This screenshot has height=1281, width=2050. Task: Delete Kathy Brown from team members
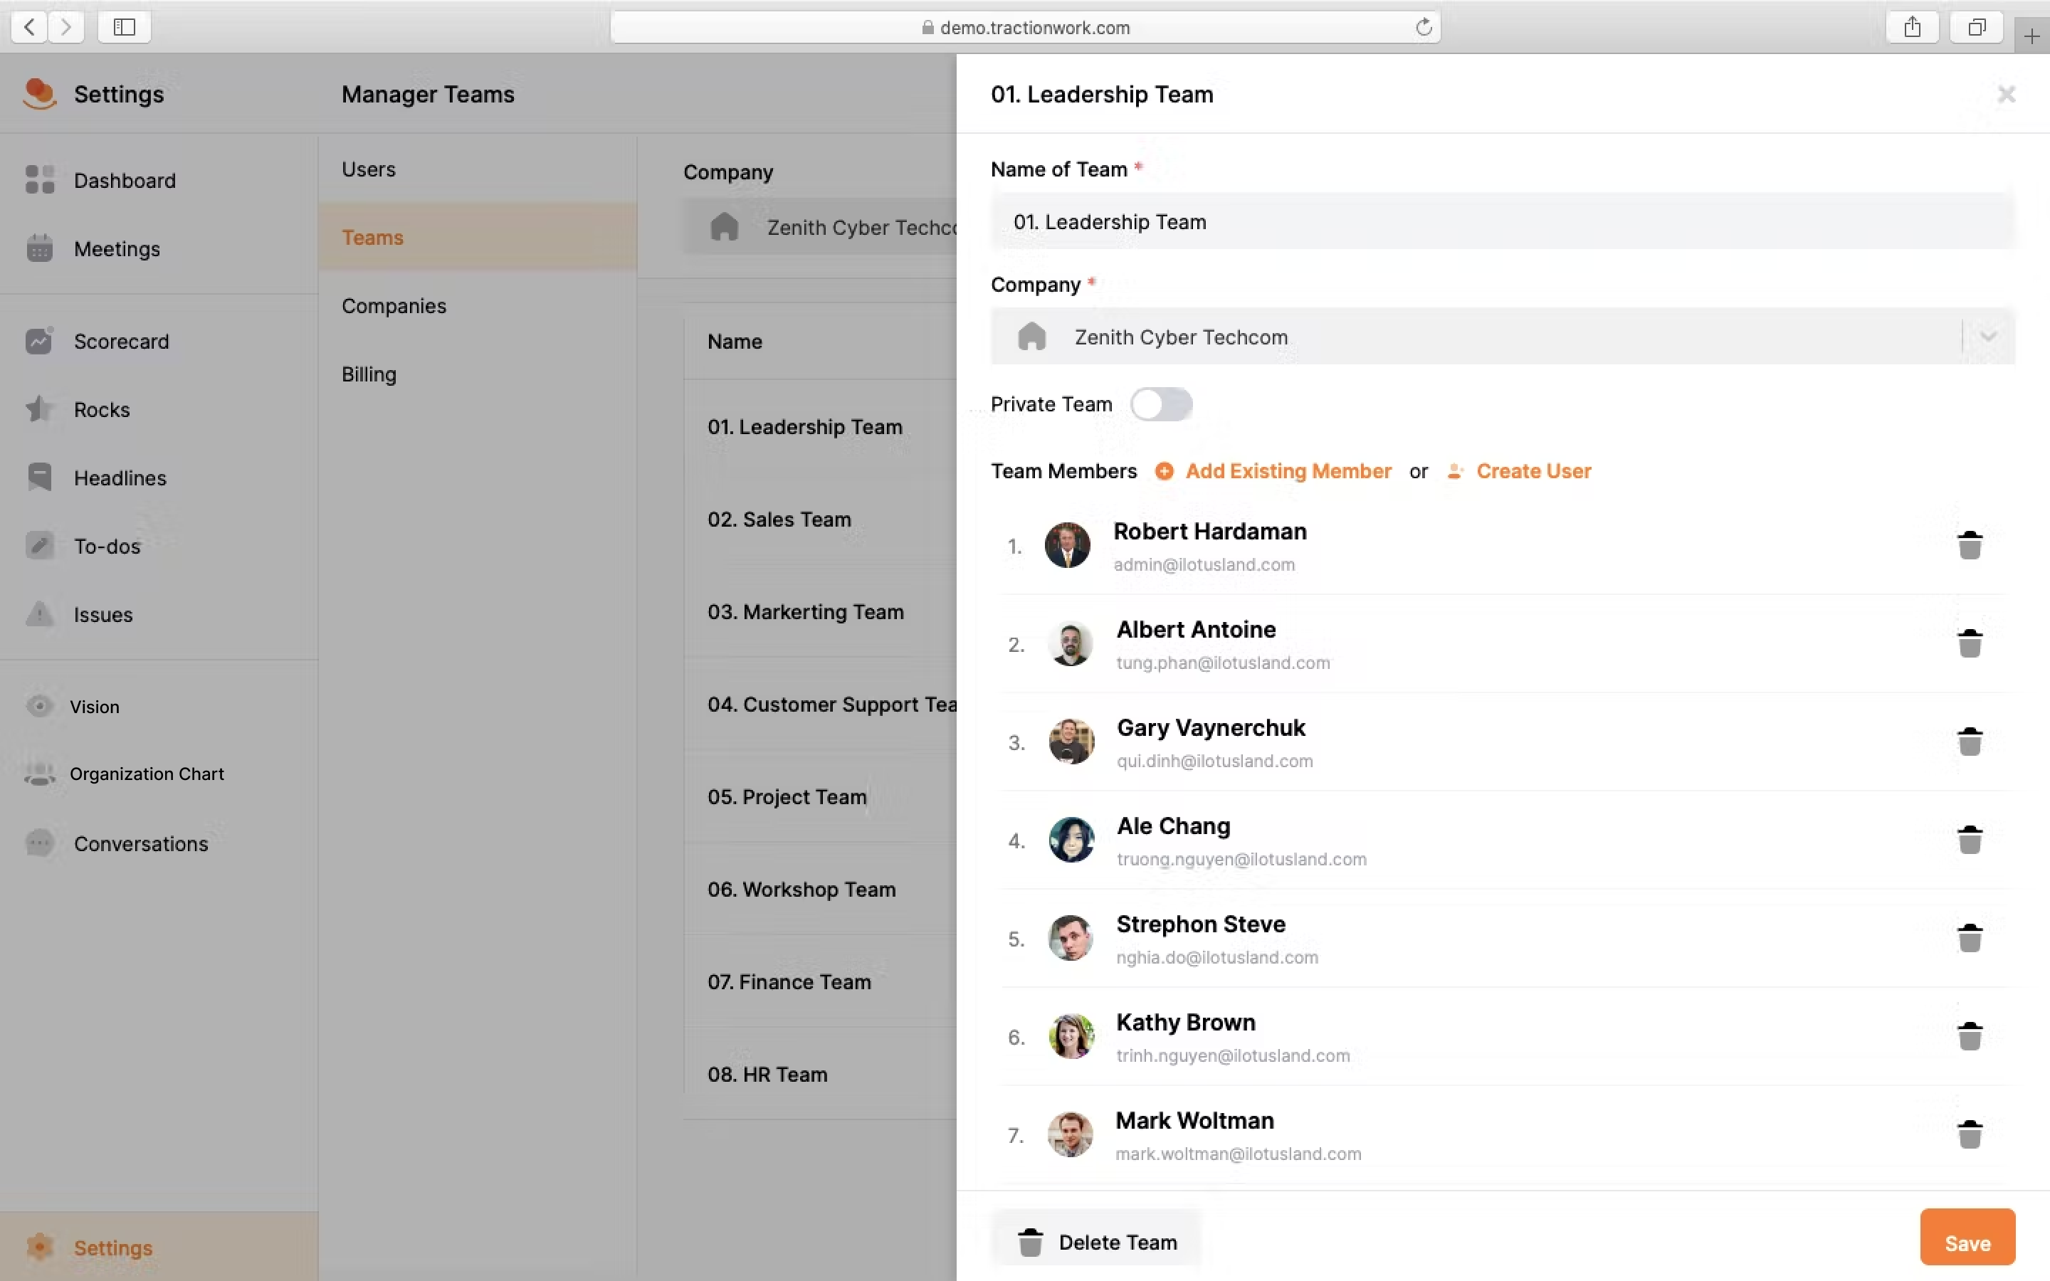click(x=1970, y=1036)
